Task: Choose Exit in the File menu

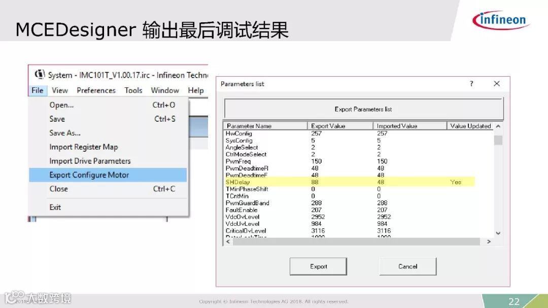Action: point(108,207)
